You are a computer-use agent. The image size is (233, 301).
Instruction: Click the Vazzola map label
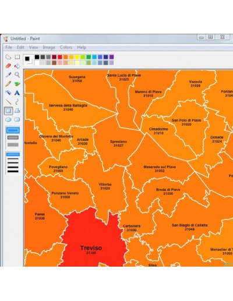[196, 82]
